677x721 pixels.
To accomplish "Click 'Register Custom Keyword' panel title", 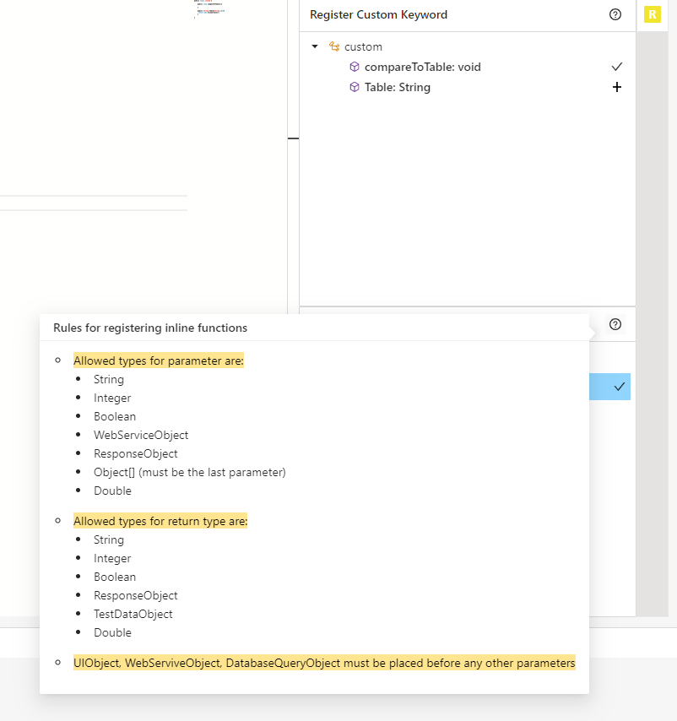I will (378, 14).
